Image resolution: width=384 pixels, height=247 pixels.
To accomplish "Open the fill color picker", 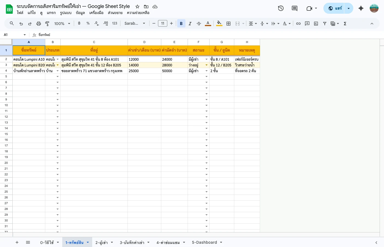I will click(x=219, y=24).
